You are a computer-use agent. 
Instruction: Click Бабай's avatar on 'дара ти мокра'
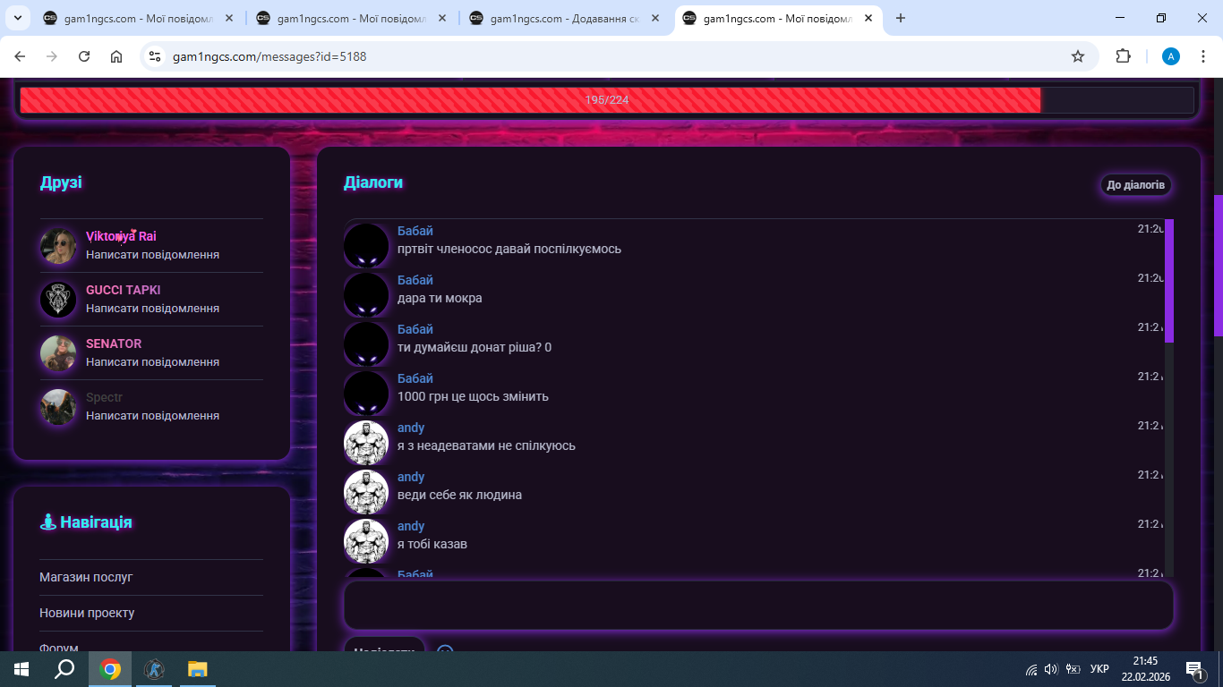366,294
